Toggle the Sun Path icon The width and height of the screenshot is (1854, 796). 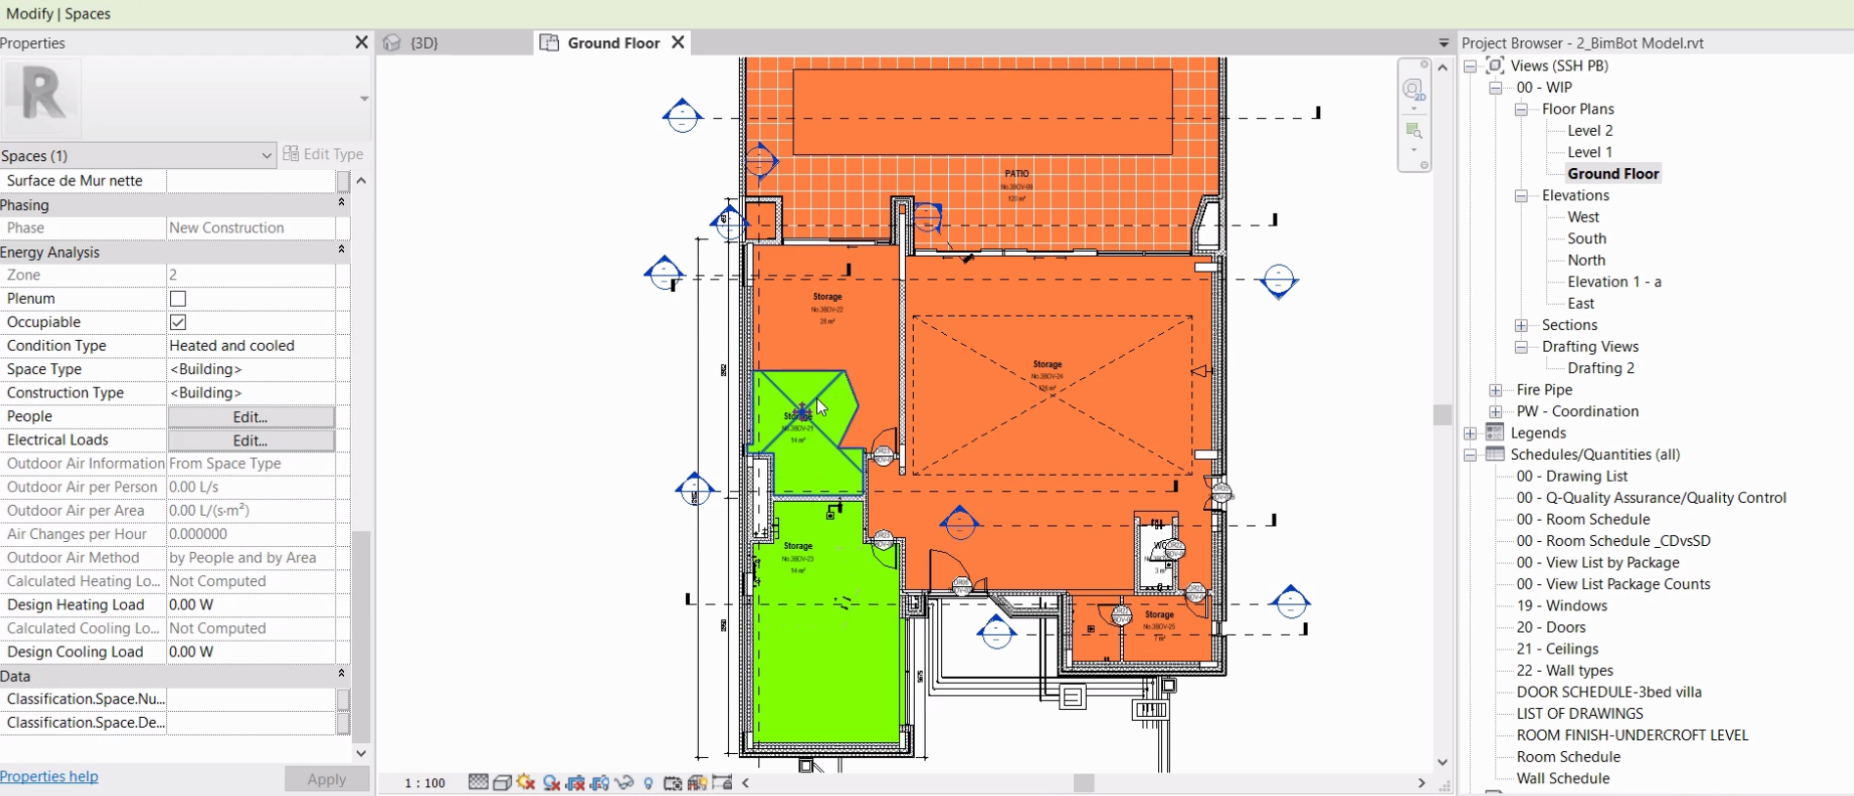click(x=527, y=782)
